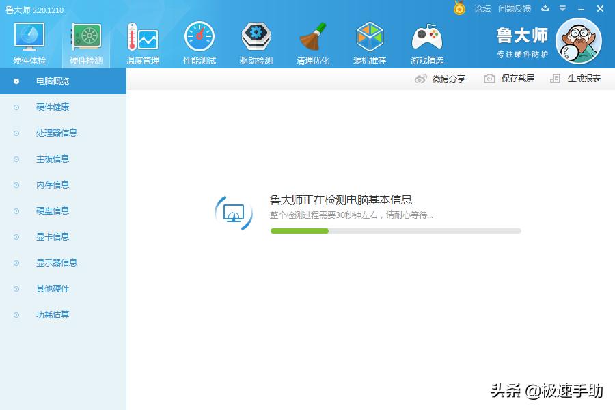
Task: Open the dropdown arrow in the title bar
Action: point(562,9)
